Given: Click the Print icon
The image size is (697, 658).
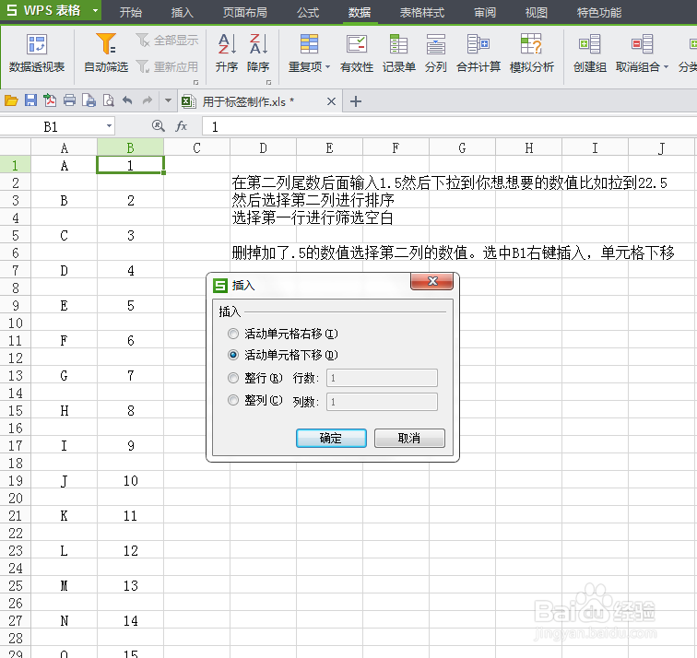Looking at the screenshot, I should (69, 100).
